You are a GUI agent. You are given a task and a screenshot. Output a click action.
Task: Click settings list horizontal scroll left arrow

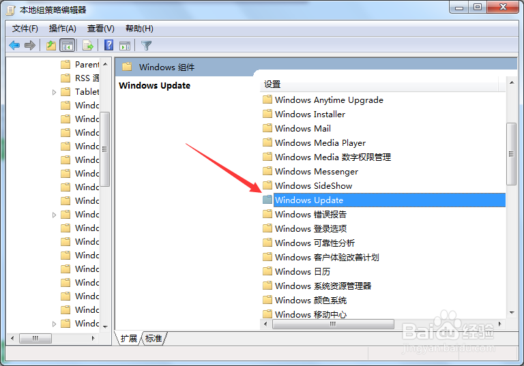point(265,324)
